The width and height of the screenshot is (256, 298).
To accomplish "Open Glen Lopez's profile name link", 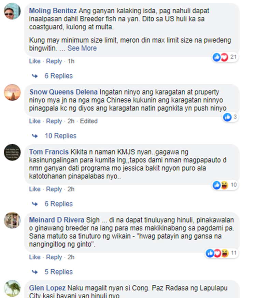I will coord(47,288).
